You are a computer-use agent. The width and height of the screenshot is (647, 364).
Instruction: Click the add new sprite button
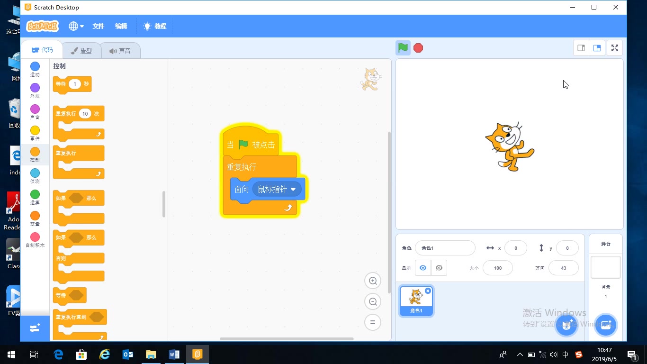(x=566, y=325)
